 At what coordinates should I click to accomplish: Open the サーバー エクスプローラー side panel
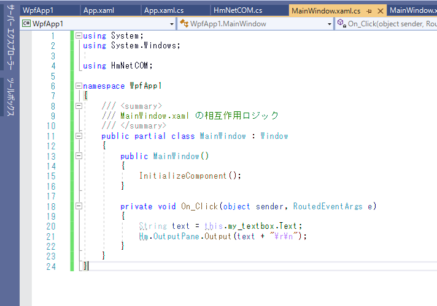9,39
